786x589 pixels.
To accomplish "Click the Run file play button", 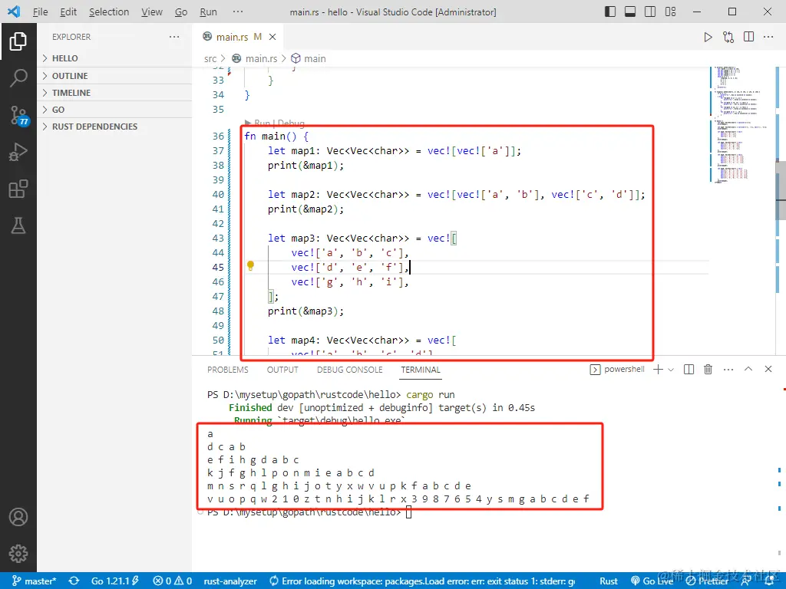I will pos(708,37).
